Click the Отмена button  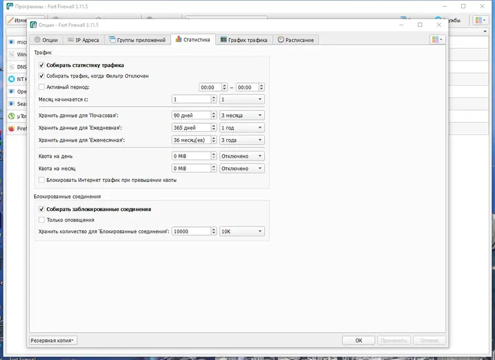[429, 340]
